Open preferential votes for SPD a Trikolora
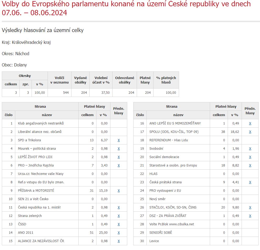The height and width of the screenshot is (250, 260). (119, 140)
